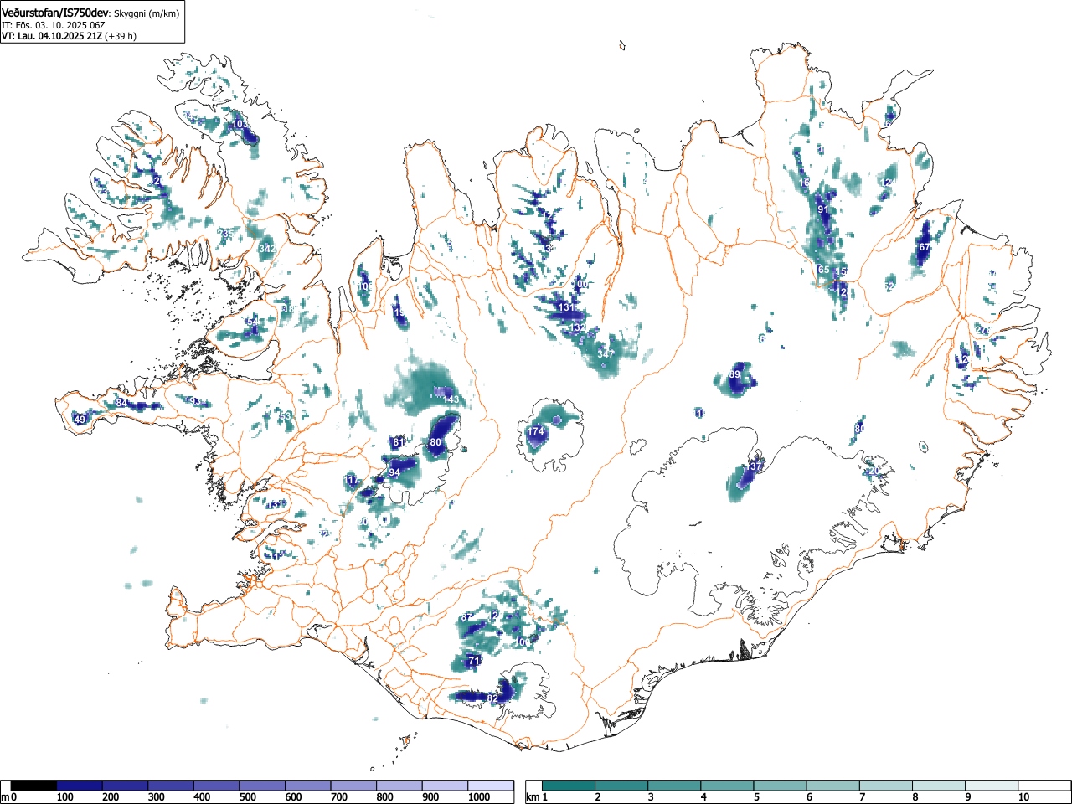Click the "103" value in the northwest peninsula
The height and width of the screenshot is (804, 1072).
click(x=240, y=124)
